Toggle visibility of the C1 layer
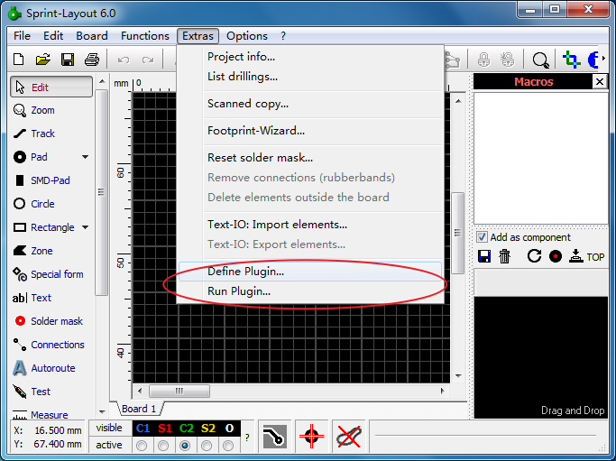 [x=143, y=428]
